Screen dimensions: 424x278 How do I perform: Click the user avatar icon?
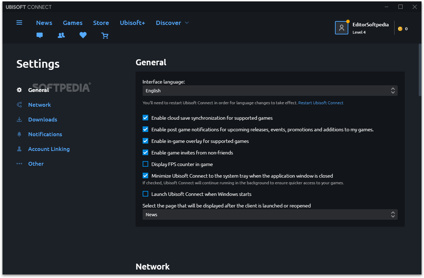coord(342,28)
